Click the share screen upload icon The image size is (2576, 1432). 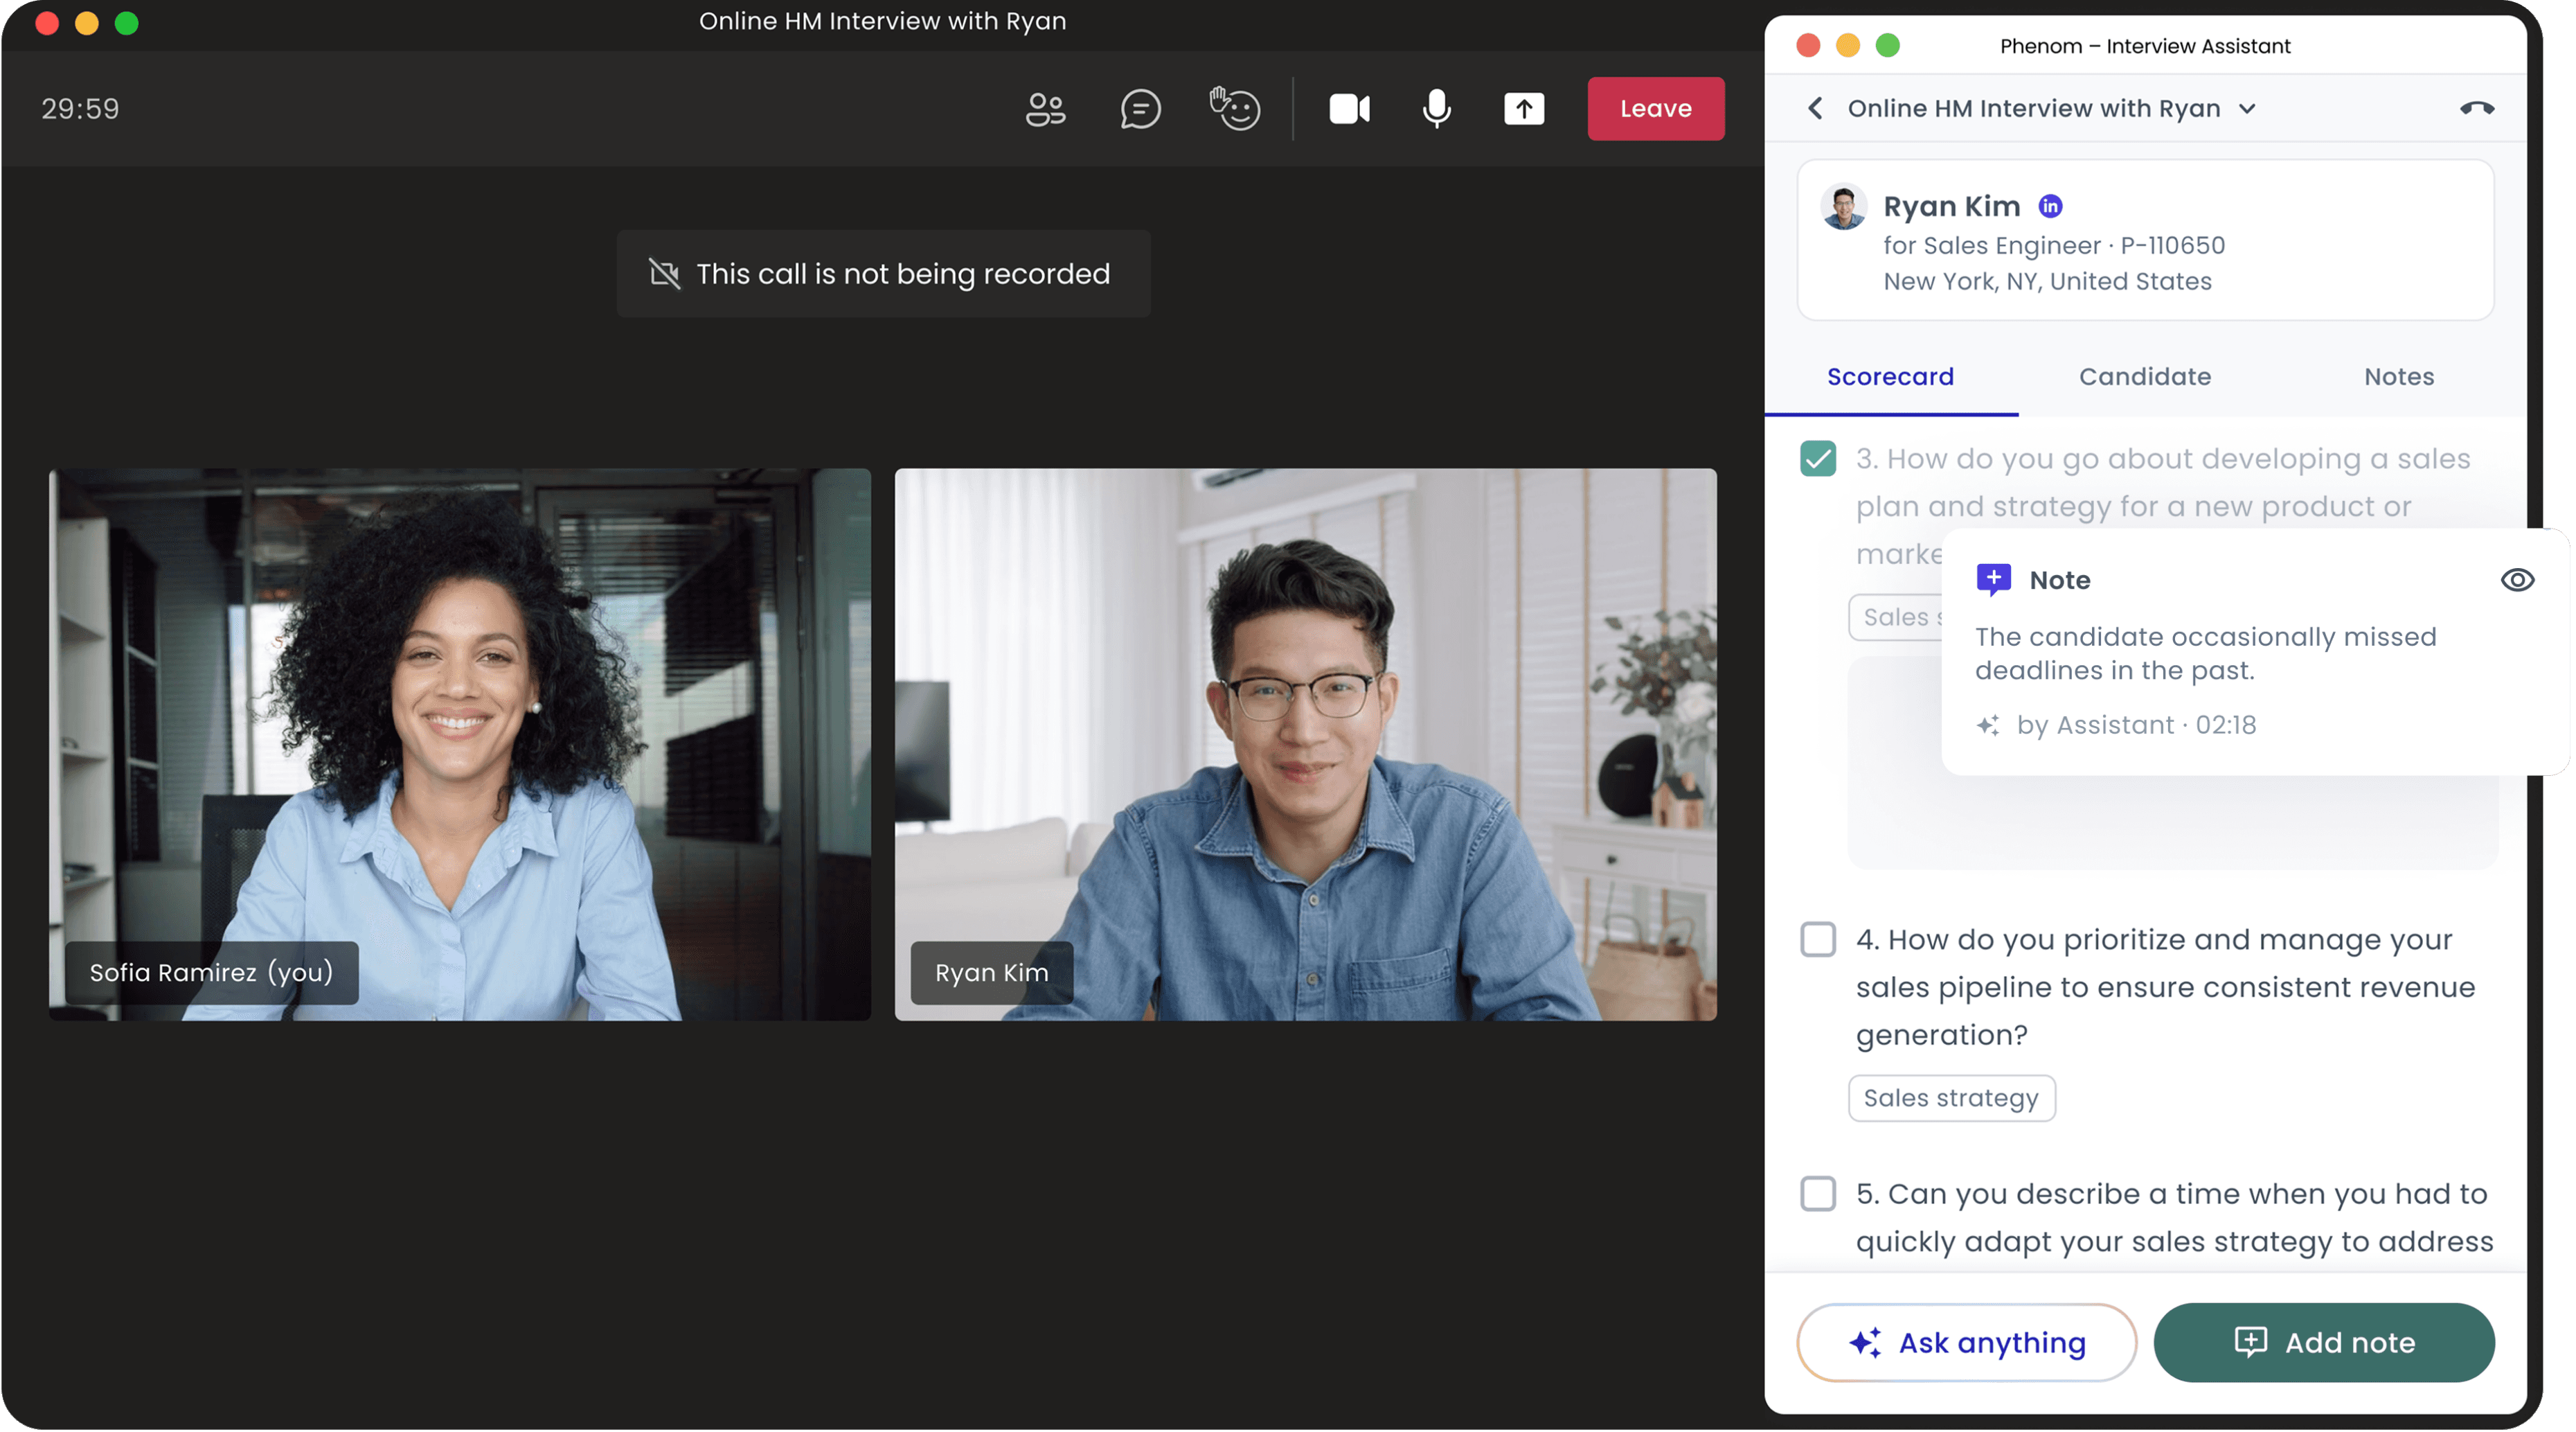pyautogui.click(x=1524, y=108)
